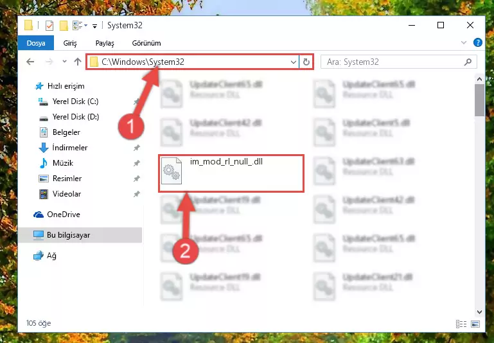
Task: Click the Properties quick access icon
Action: 49,25
